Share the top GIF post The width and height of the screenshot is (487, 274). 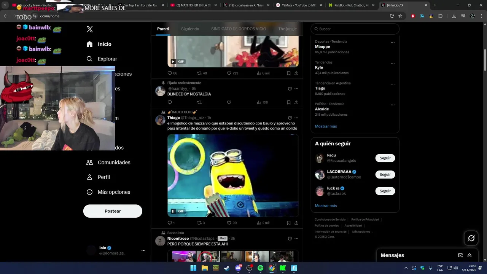click(296, 73)
